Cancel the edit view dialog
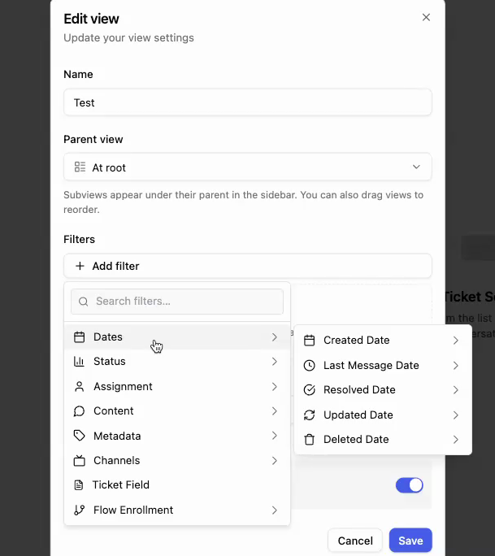Screen dimensions: 495x556 coord(355,541)
